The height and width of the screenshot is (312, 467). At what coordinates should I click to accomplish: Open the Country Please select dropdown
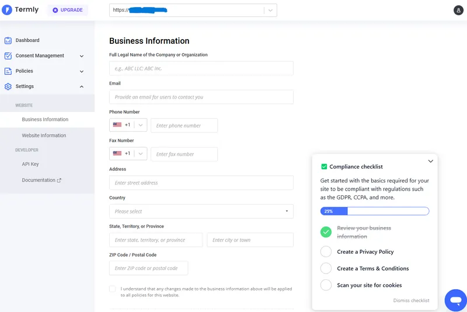(x=201, y=211)
